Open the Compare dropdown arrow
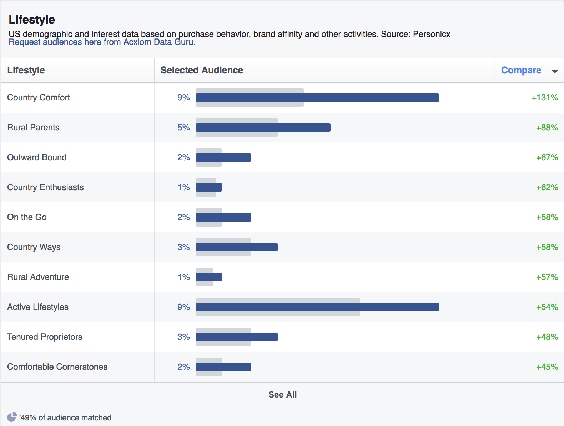The width and height of the screenshot is (564, 426). click(554, 71)
